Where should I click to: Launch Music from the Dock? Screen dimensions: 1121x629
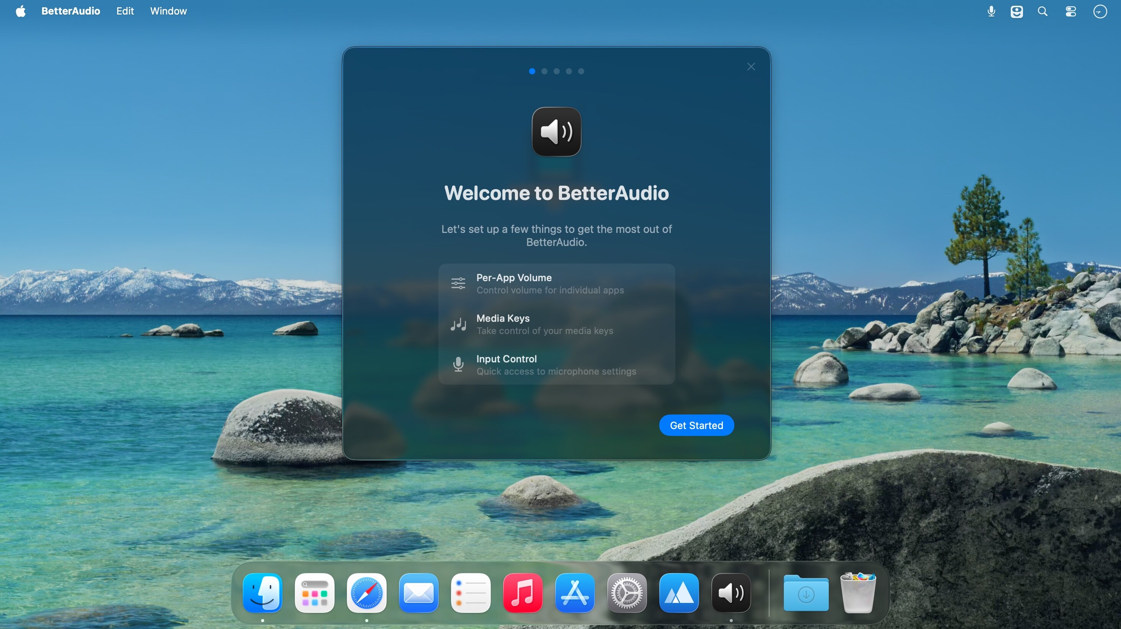coord(523,593)
